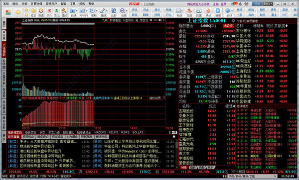Toggle the switch right of indicator tabs
This screenshot has height=180, width=299.
[173, 132]
